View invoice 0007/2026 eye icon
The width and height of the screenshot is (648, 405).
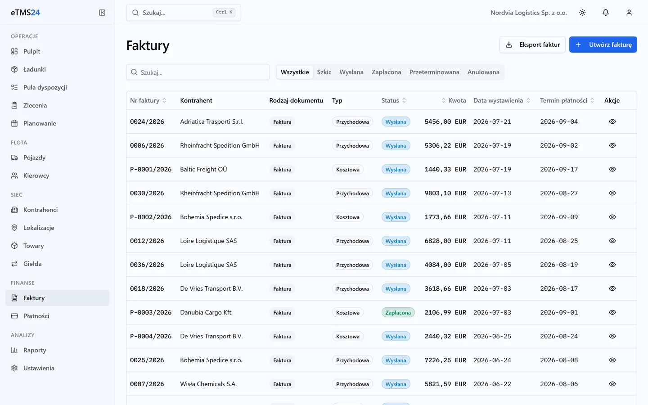612,384
